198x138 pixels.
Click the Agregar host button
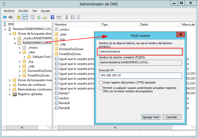pos(151,117)
